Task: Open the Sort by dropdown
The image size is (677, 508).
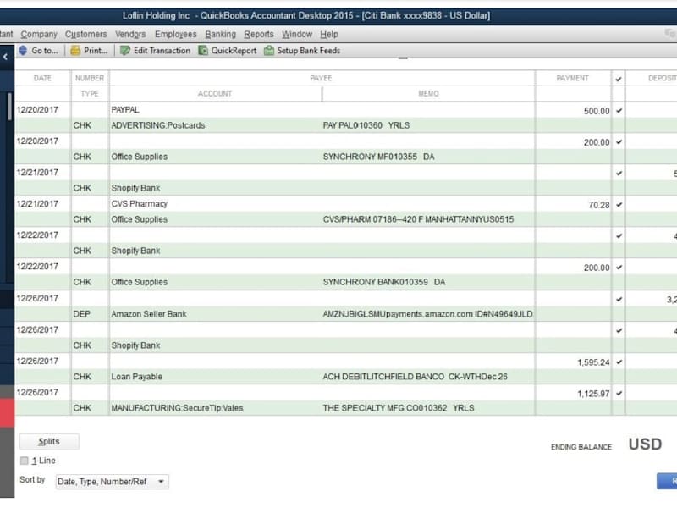Action: pyautogui.click(x=113, y=481)
